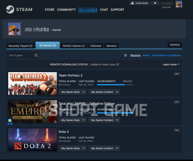Expand Total War EMPIRE My Game Stats dropdown
193x161 pixels.
point(73,120)
